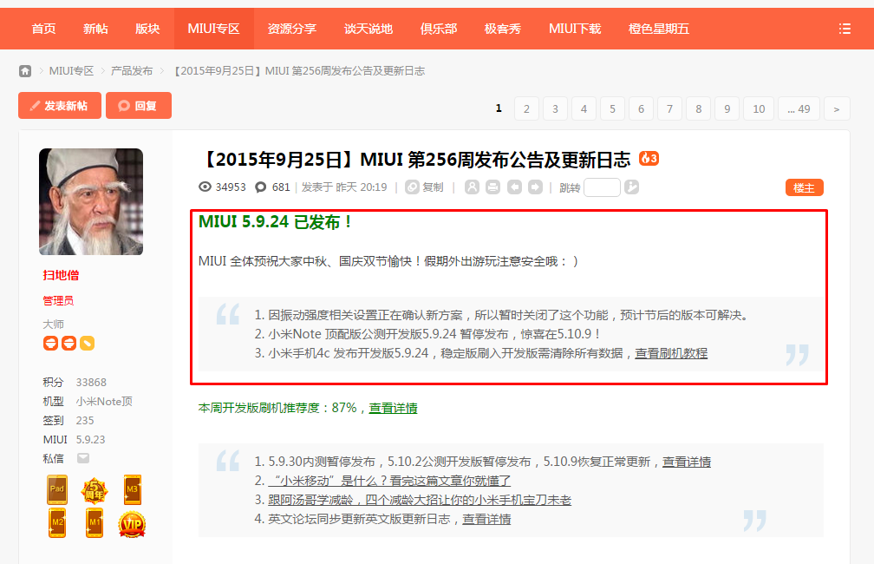The image size is (874, 564).
Task: Open the 跟阿汤哥学减龄 article link
Action: [420, 499]
